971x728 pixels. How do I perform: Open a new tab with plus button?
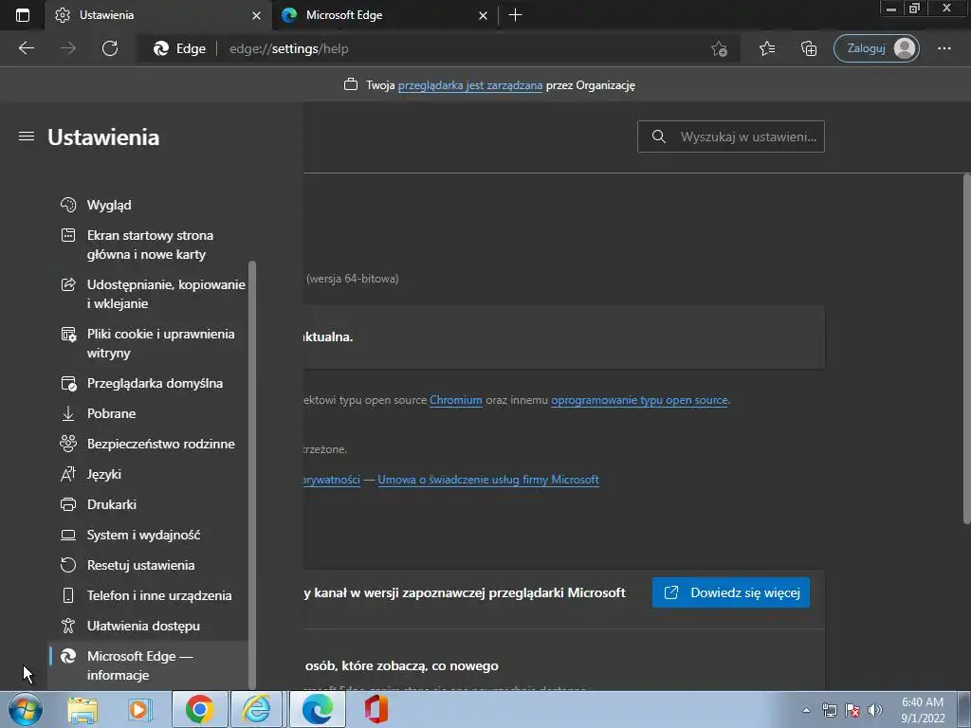point(515,15)
